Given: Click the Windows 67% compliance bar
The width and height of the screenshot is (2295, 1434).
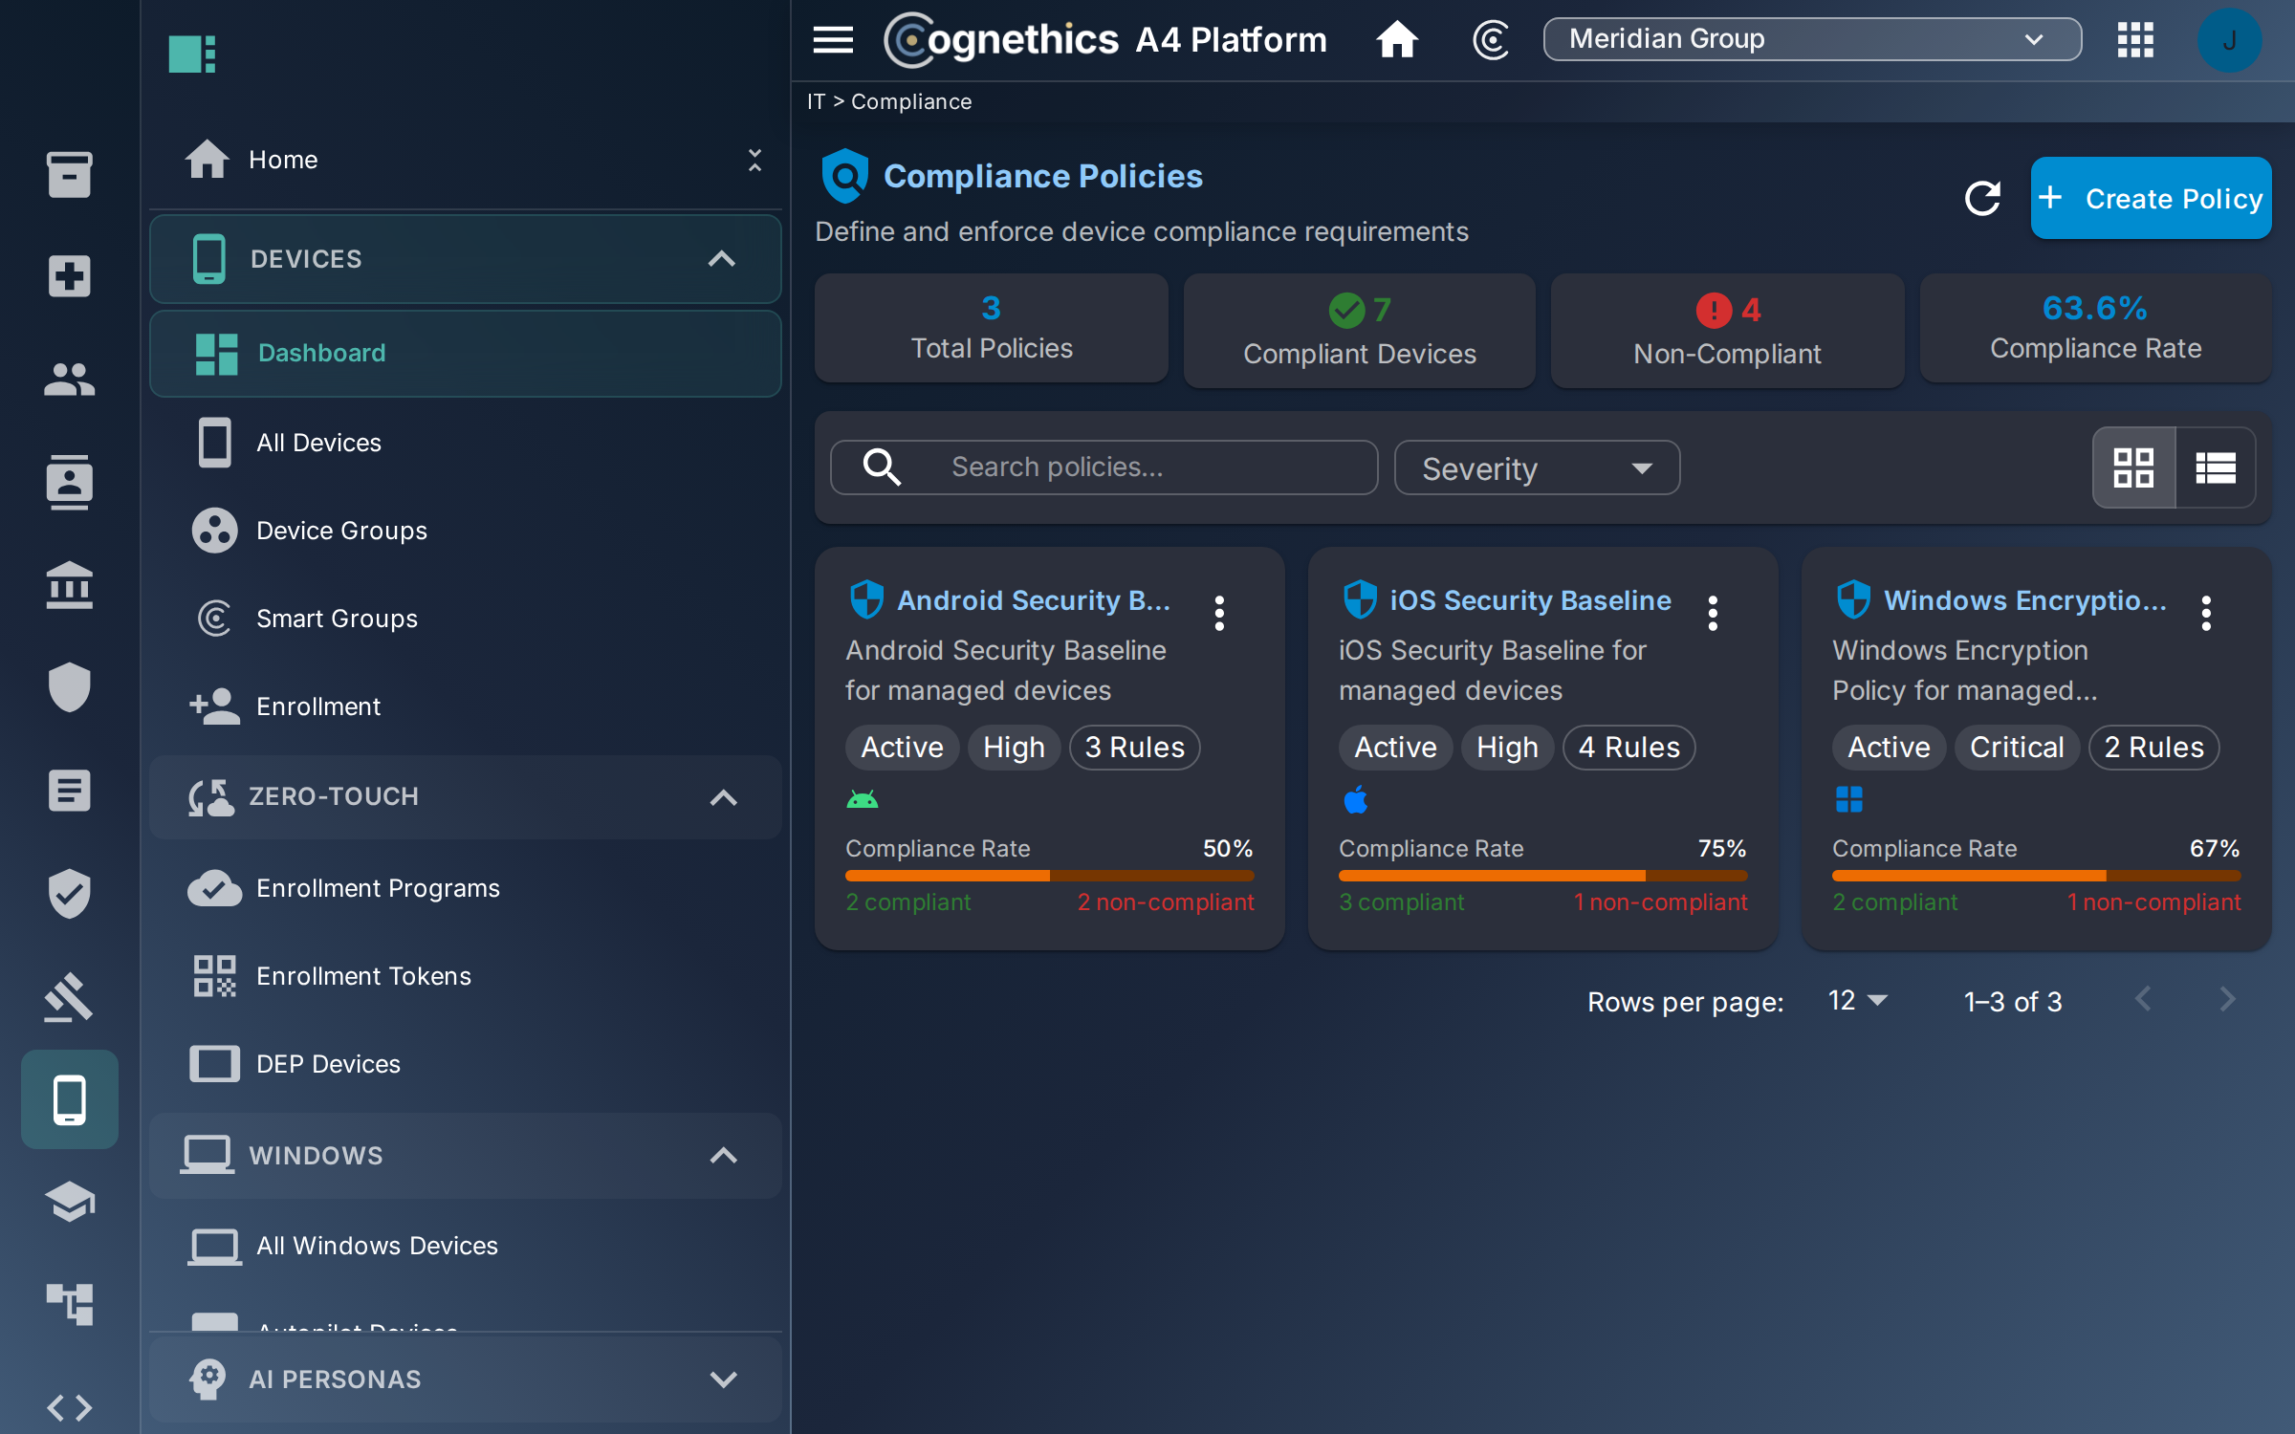Looking at the screenshot, I should pos(2036,876).
